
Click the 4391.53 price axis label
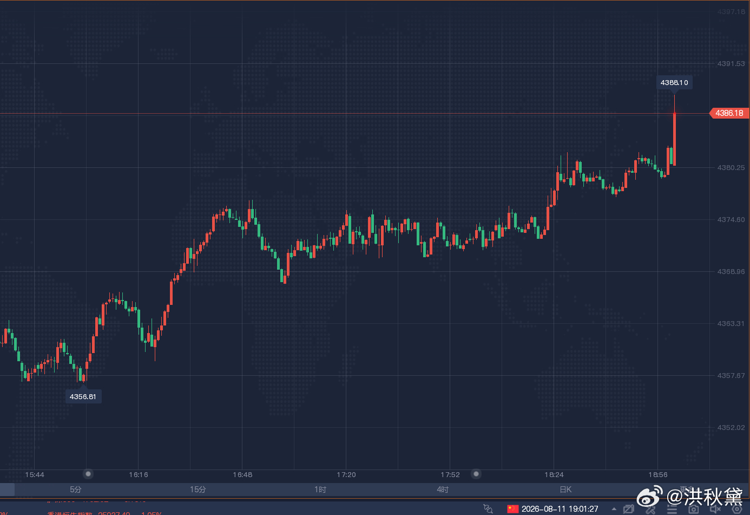731,64
